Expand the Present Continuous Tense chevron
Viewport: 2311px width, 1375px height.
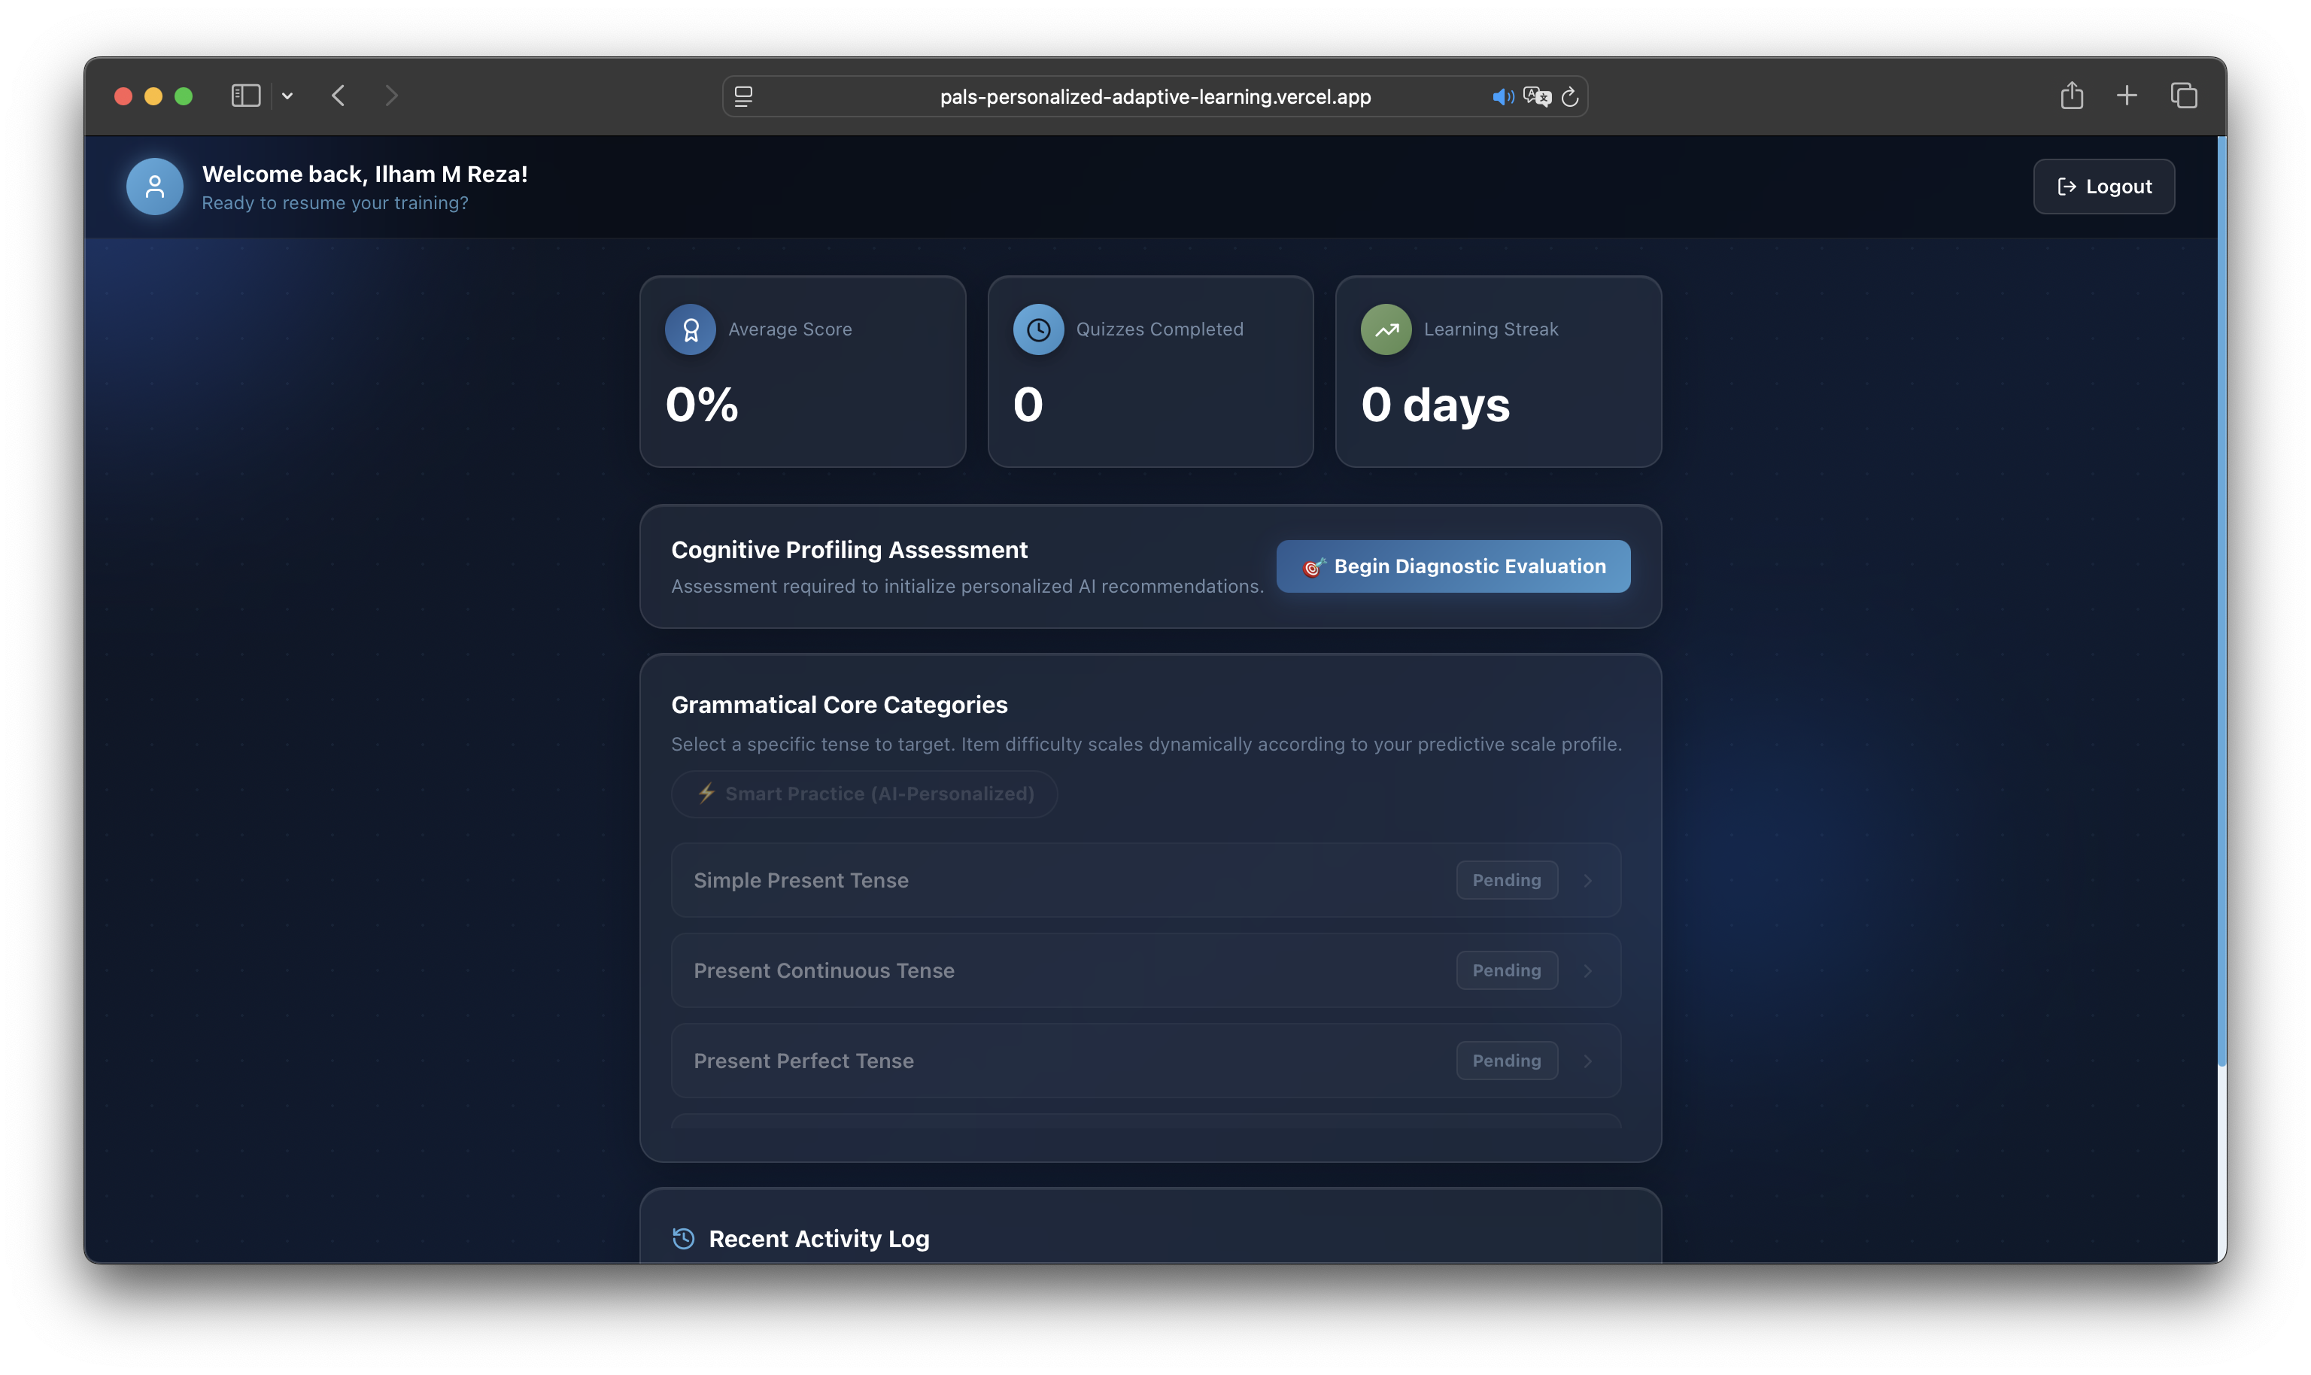click(x=1587, y=970)
